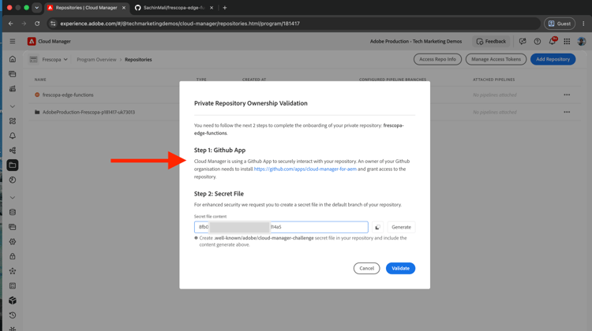The image size is (592, 331).
Task: Click the ATTACHED PIPELINES column header
Action: 493,80
